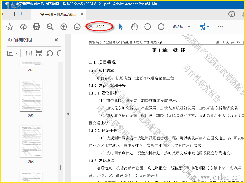Activate the hand pan tool

[x=134, y=27]
